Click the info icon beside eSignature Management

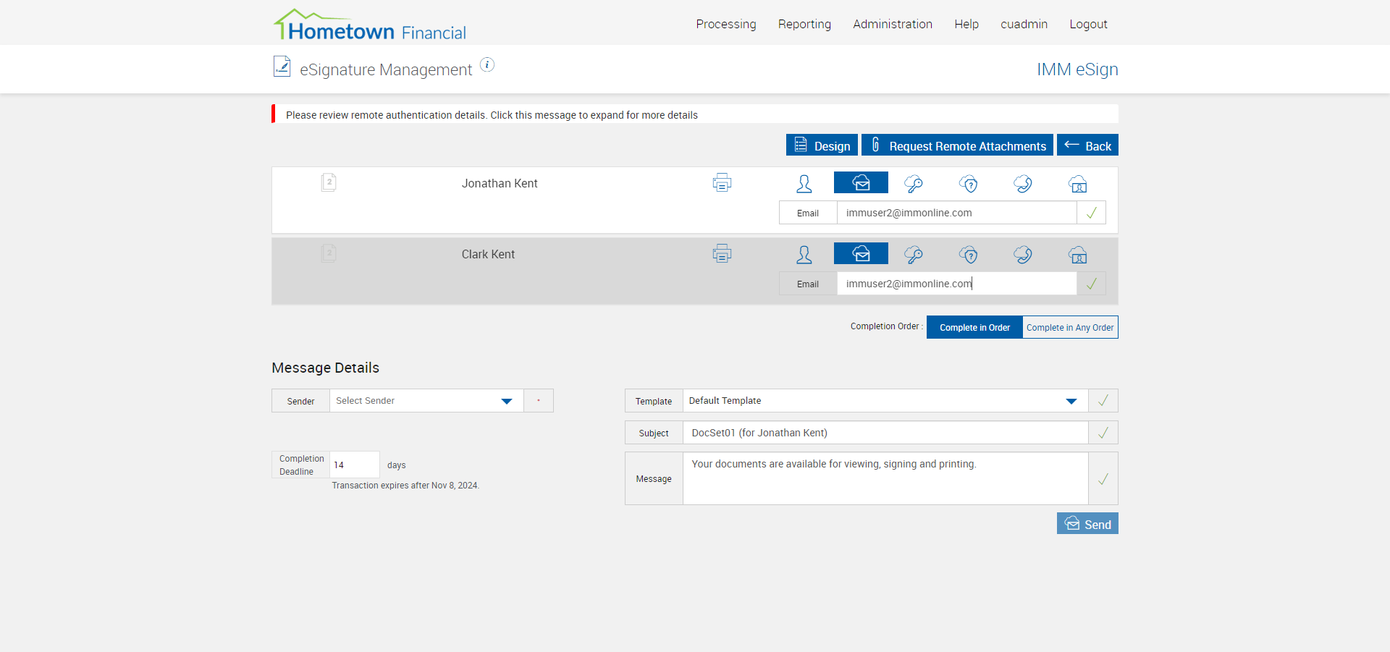coord(488,65)
